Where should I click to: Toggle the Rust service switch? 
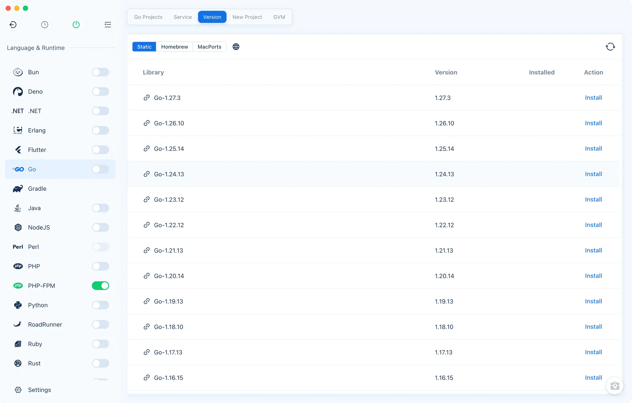coord(101,364)
